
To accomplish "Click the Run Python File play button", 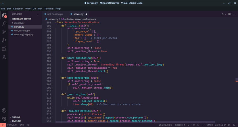I will pos(222,14).
